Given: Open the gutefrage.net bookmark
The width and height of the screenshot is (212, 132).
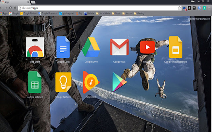Looking at the screenshot, I should [x=67, y=13].
